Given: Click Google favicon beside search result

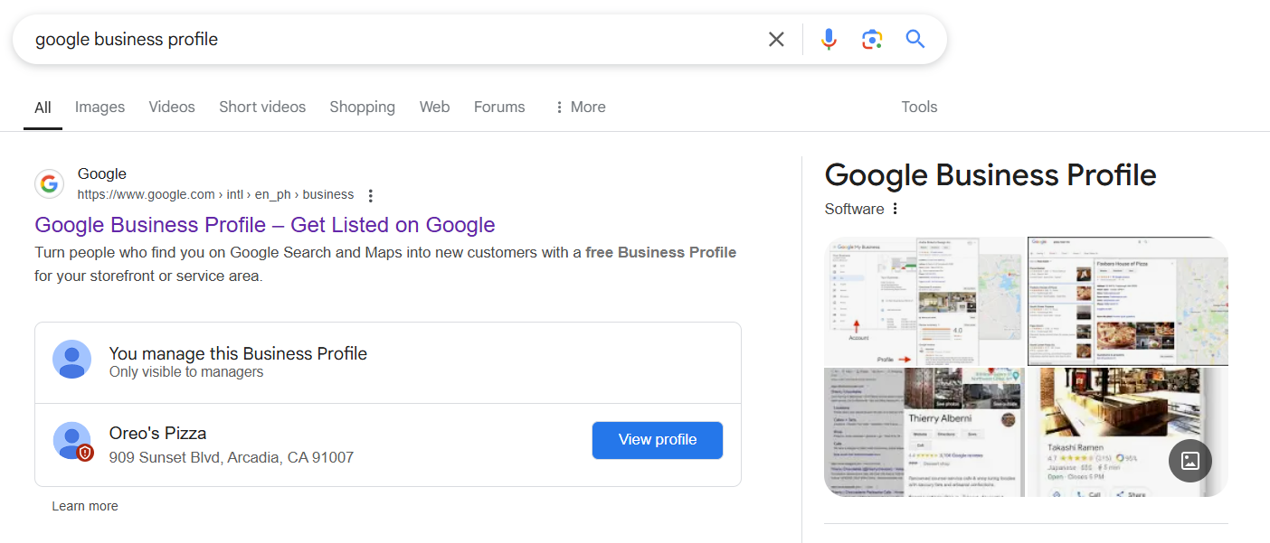Looking at the screenshot, I should tap(49, 184).
